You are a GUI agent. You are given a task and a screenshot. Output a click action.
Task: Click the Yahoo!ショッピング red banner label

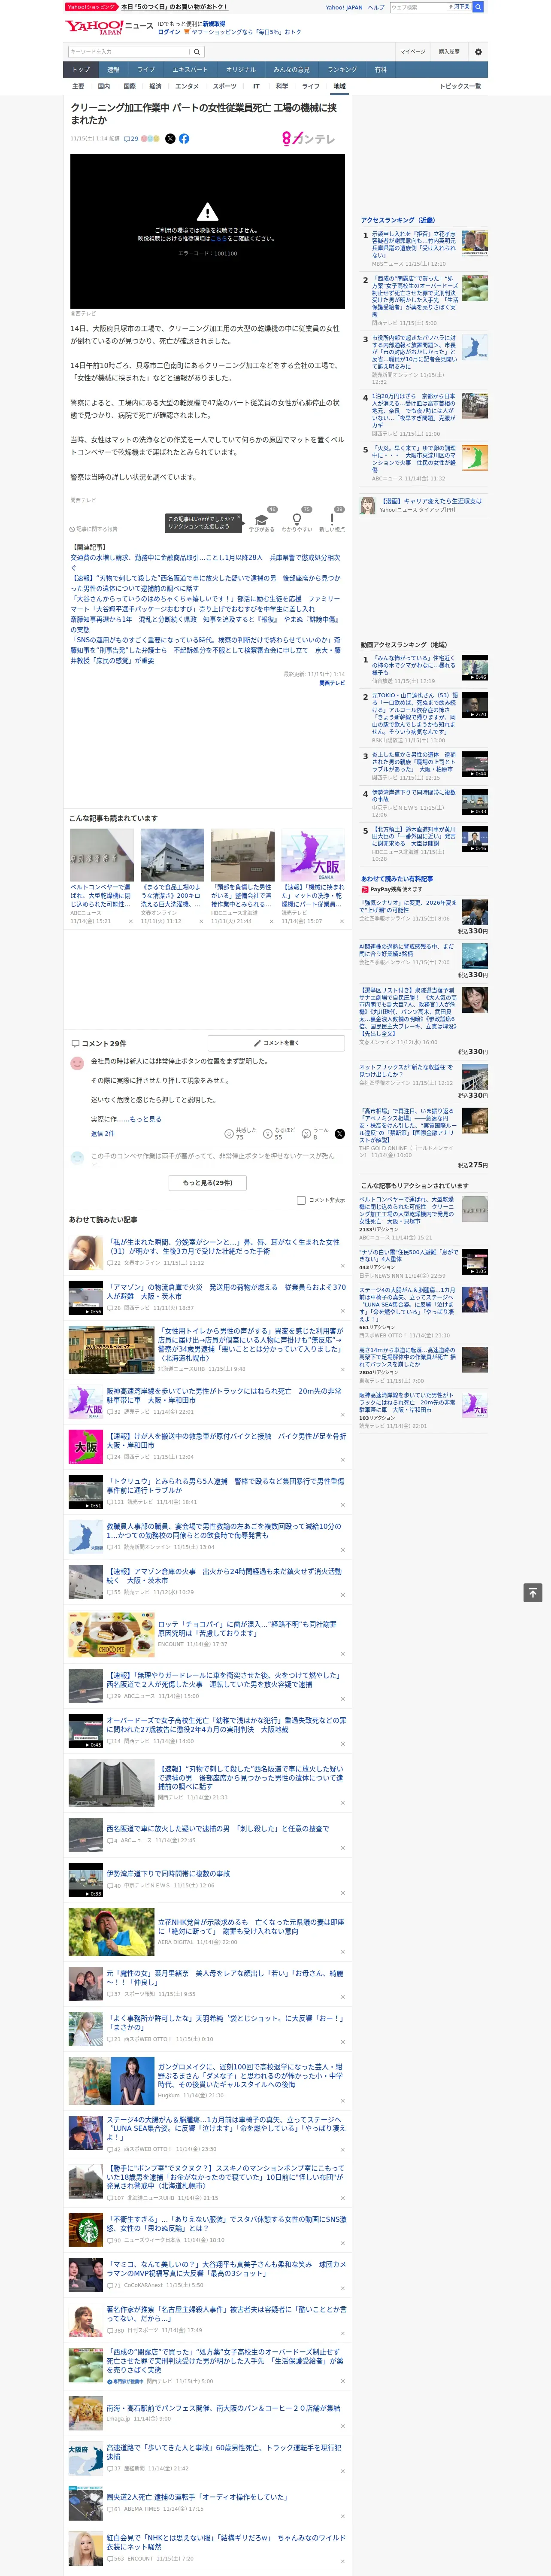click(91, 7)
